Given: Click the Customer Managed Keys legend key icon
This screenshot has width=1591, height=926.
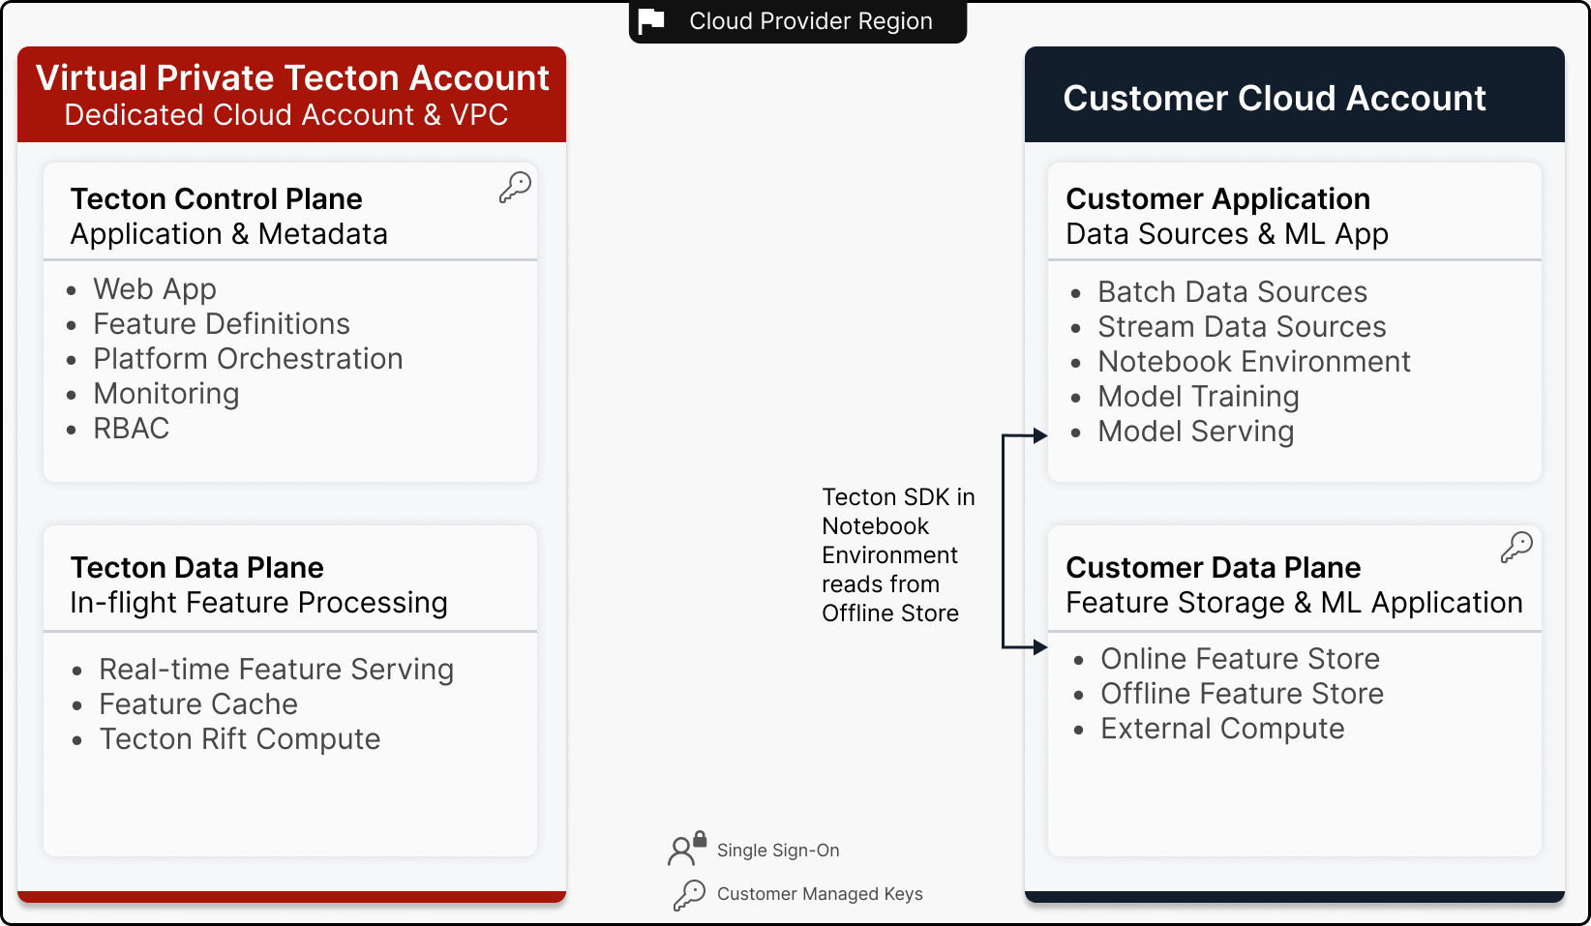Looking at the screenshot, I should pyautogui.click(x=689, y=894).
